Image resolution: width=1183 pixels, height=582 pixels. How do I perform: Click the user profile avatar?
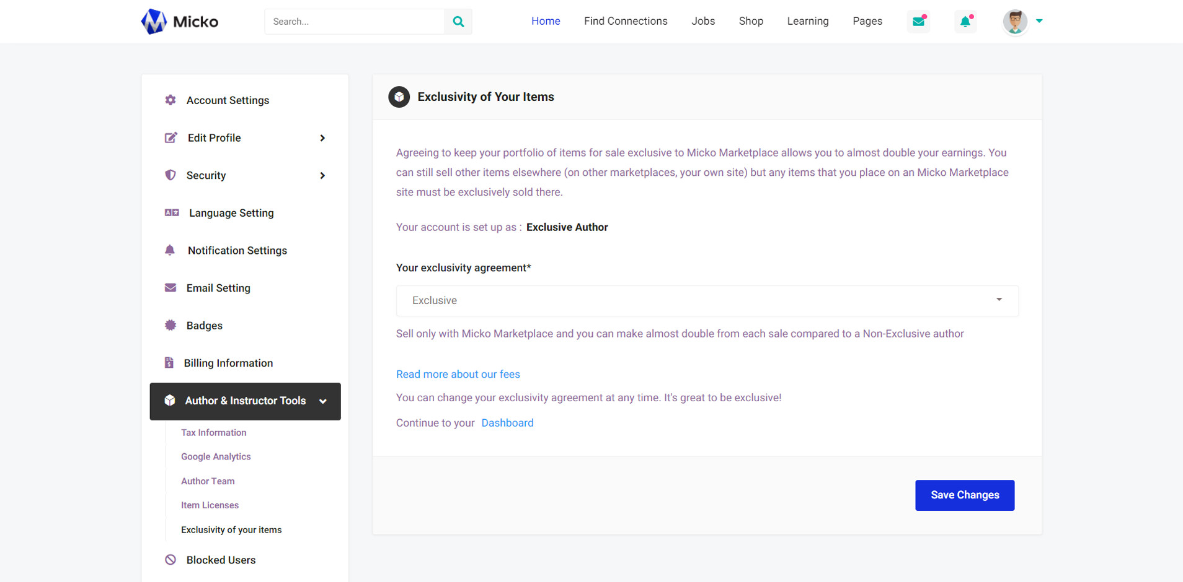tap(1015, 22)
